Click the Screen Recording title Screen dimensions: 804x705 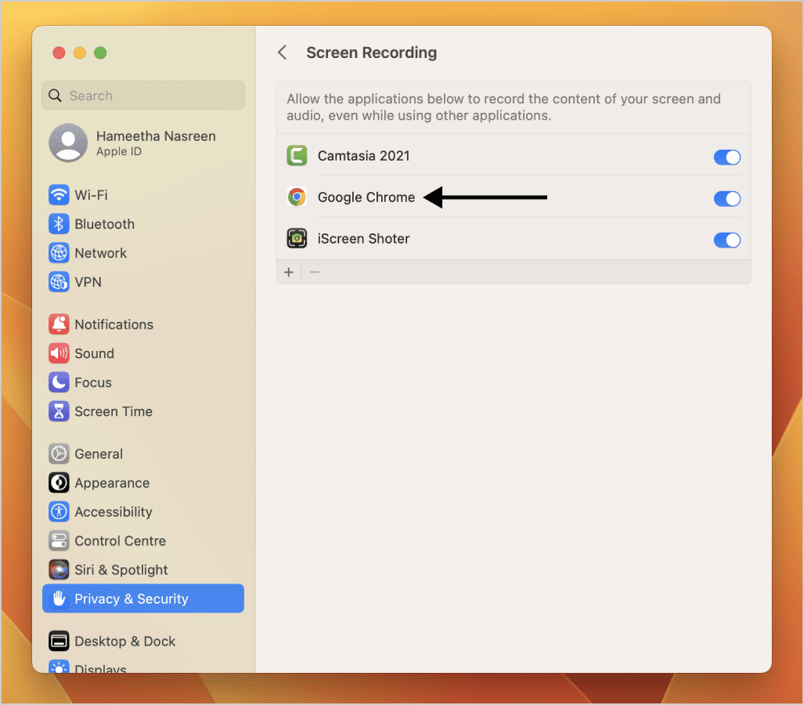[x=372, y=52]
